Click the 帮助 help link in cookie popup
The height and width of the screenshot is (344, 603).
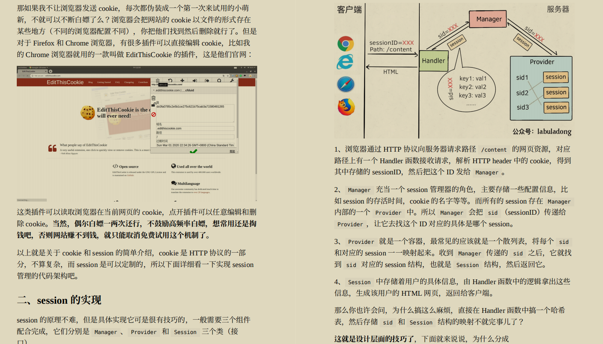[x=232, y=151]
